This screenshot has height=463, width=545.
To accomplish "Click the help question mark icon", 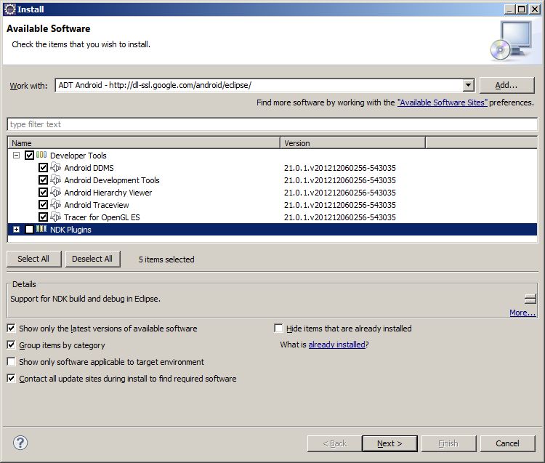I will (20, 443).
